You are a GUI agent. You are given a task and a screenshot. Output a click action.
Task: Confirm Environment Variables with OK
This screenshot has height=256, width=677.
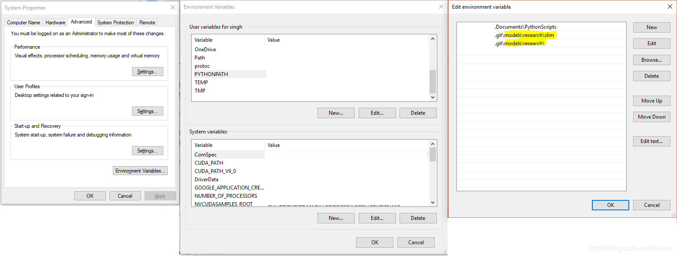[x=375, y=243]
